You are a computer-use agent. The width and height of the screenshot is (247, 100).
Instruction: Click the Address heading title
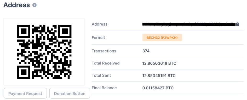click(x=16, y=5)
